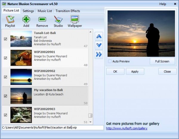
Task: Click the green Add picture icon
Action: pyautogui.click(x=26, y=21)
